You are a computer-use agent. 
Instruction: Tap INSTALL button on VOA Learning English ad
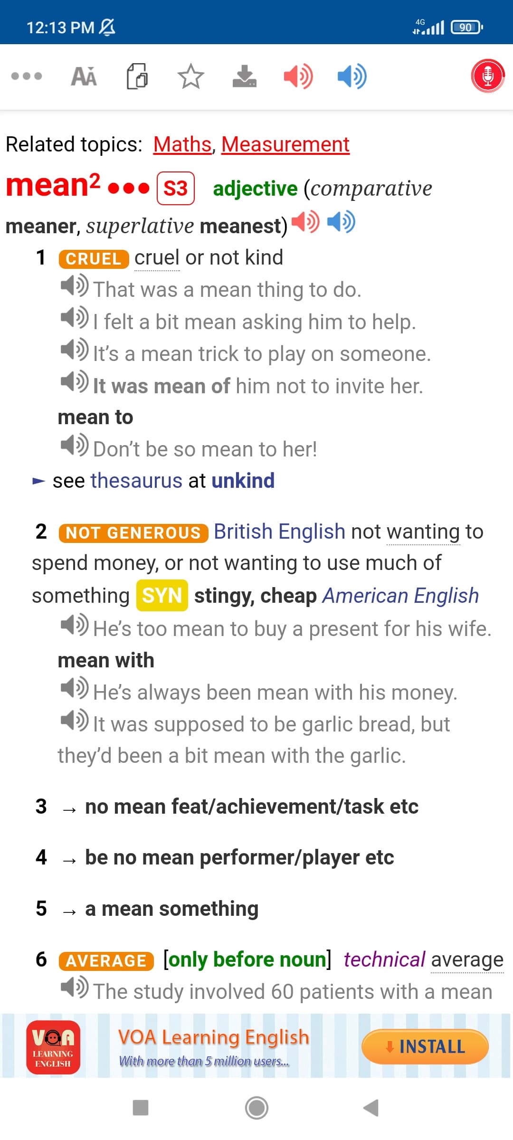[x=425, y=1046]
